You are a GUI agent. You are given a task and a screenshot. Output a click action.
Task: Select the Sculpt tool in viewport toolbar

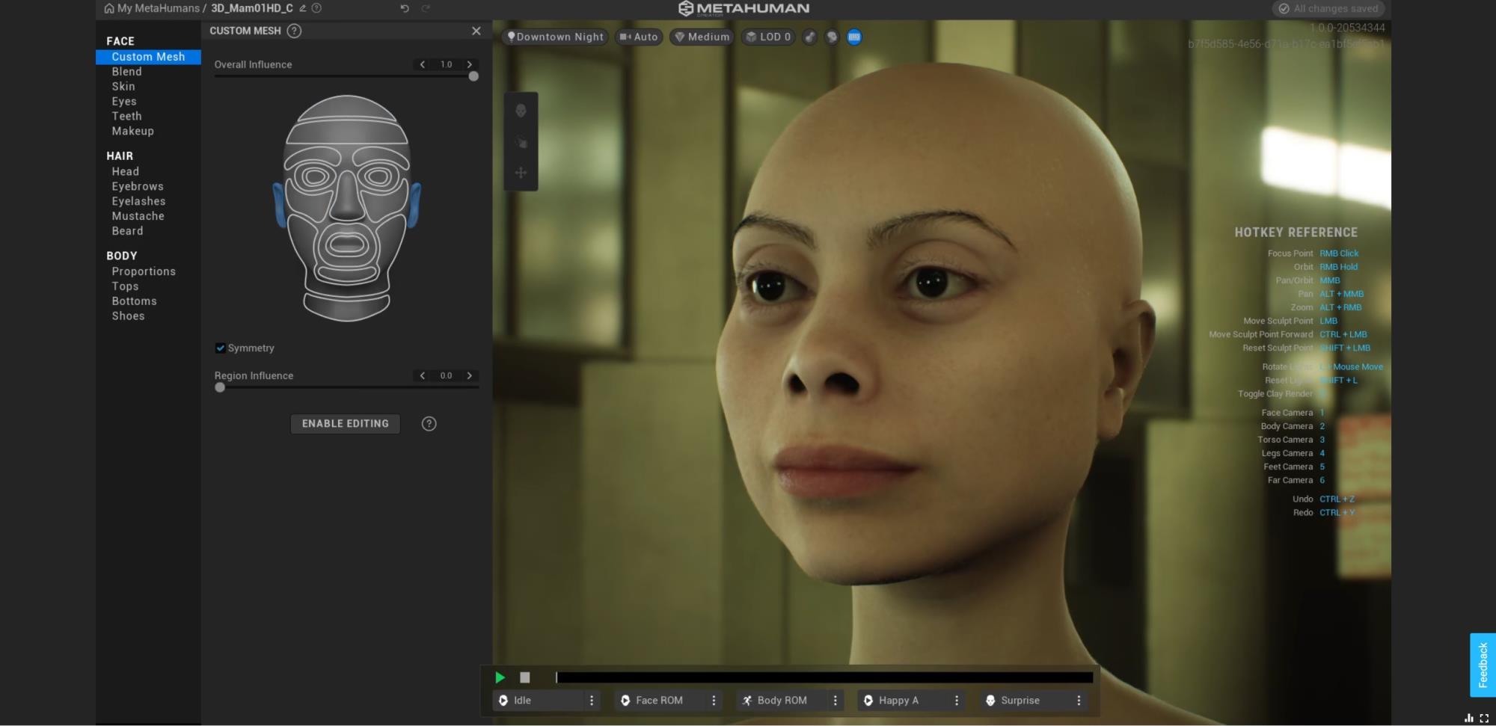click(x=521, y=142)
